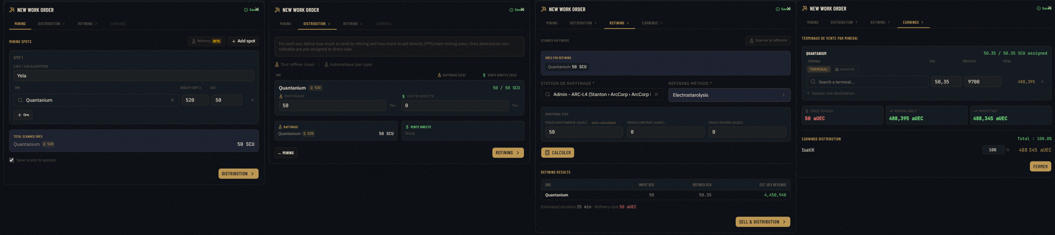Image resolution: width=1055 pixels, height=235 pixels.
Task: Click pickaxe icon in Distribution-step work order header
Action: (x=277, y=10)
